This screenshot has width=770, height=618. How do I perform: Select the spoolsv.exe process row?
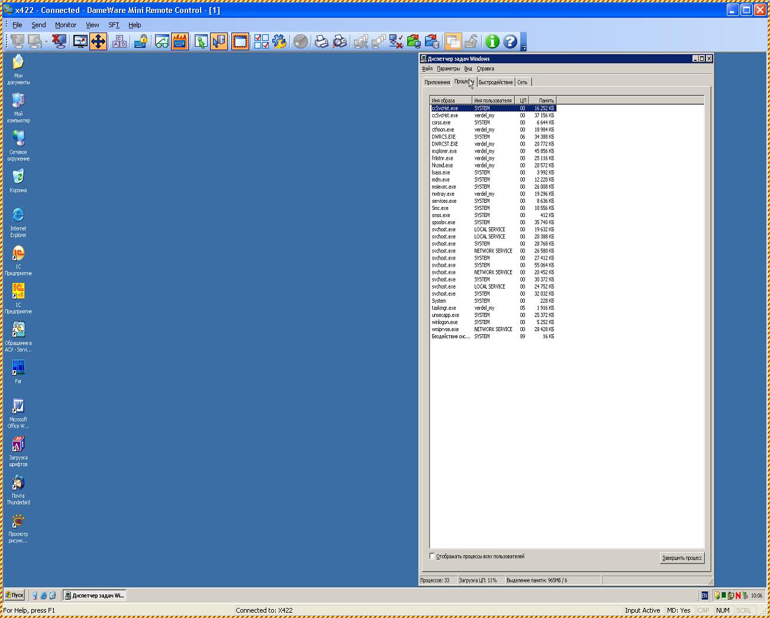click(x=493, y=222)
